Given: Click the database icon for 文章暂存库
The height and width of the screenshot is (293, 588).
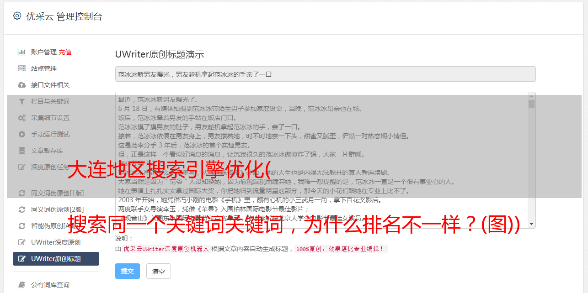Looking at the screenshot, I should tap(21, 151).
